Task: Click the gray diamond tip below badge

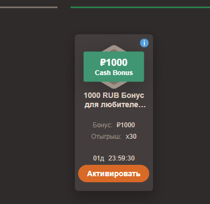Action: coord(114,85)
